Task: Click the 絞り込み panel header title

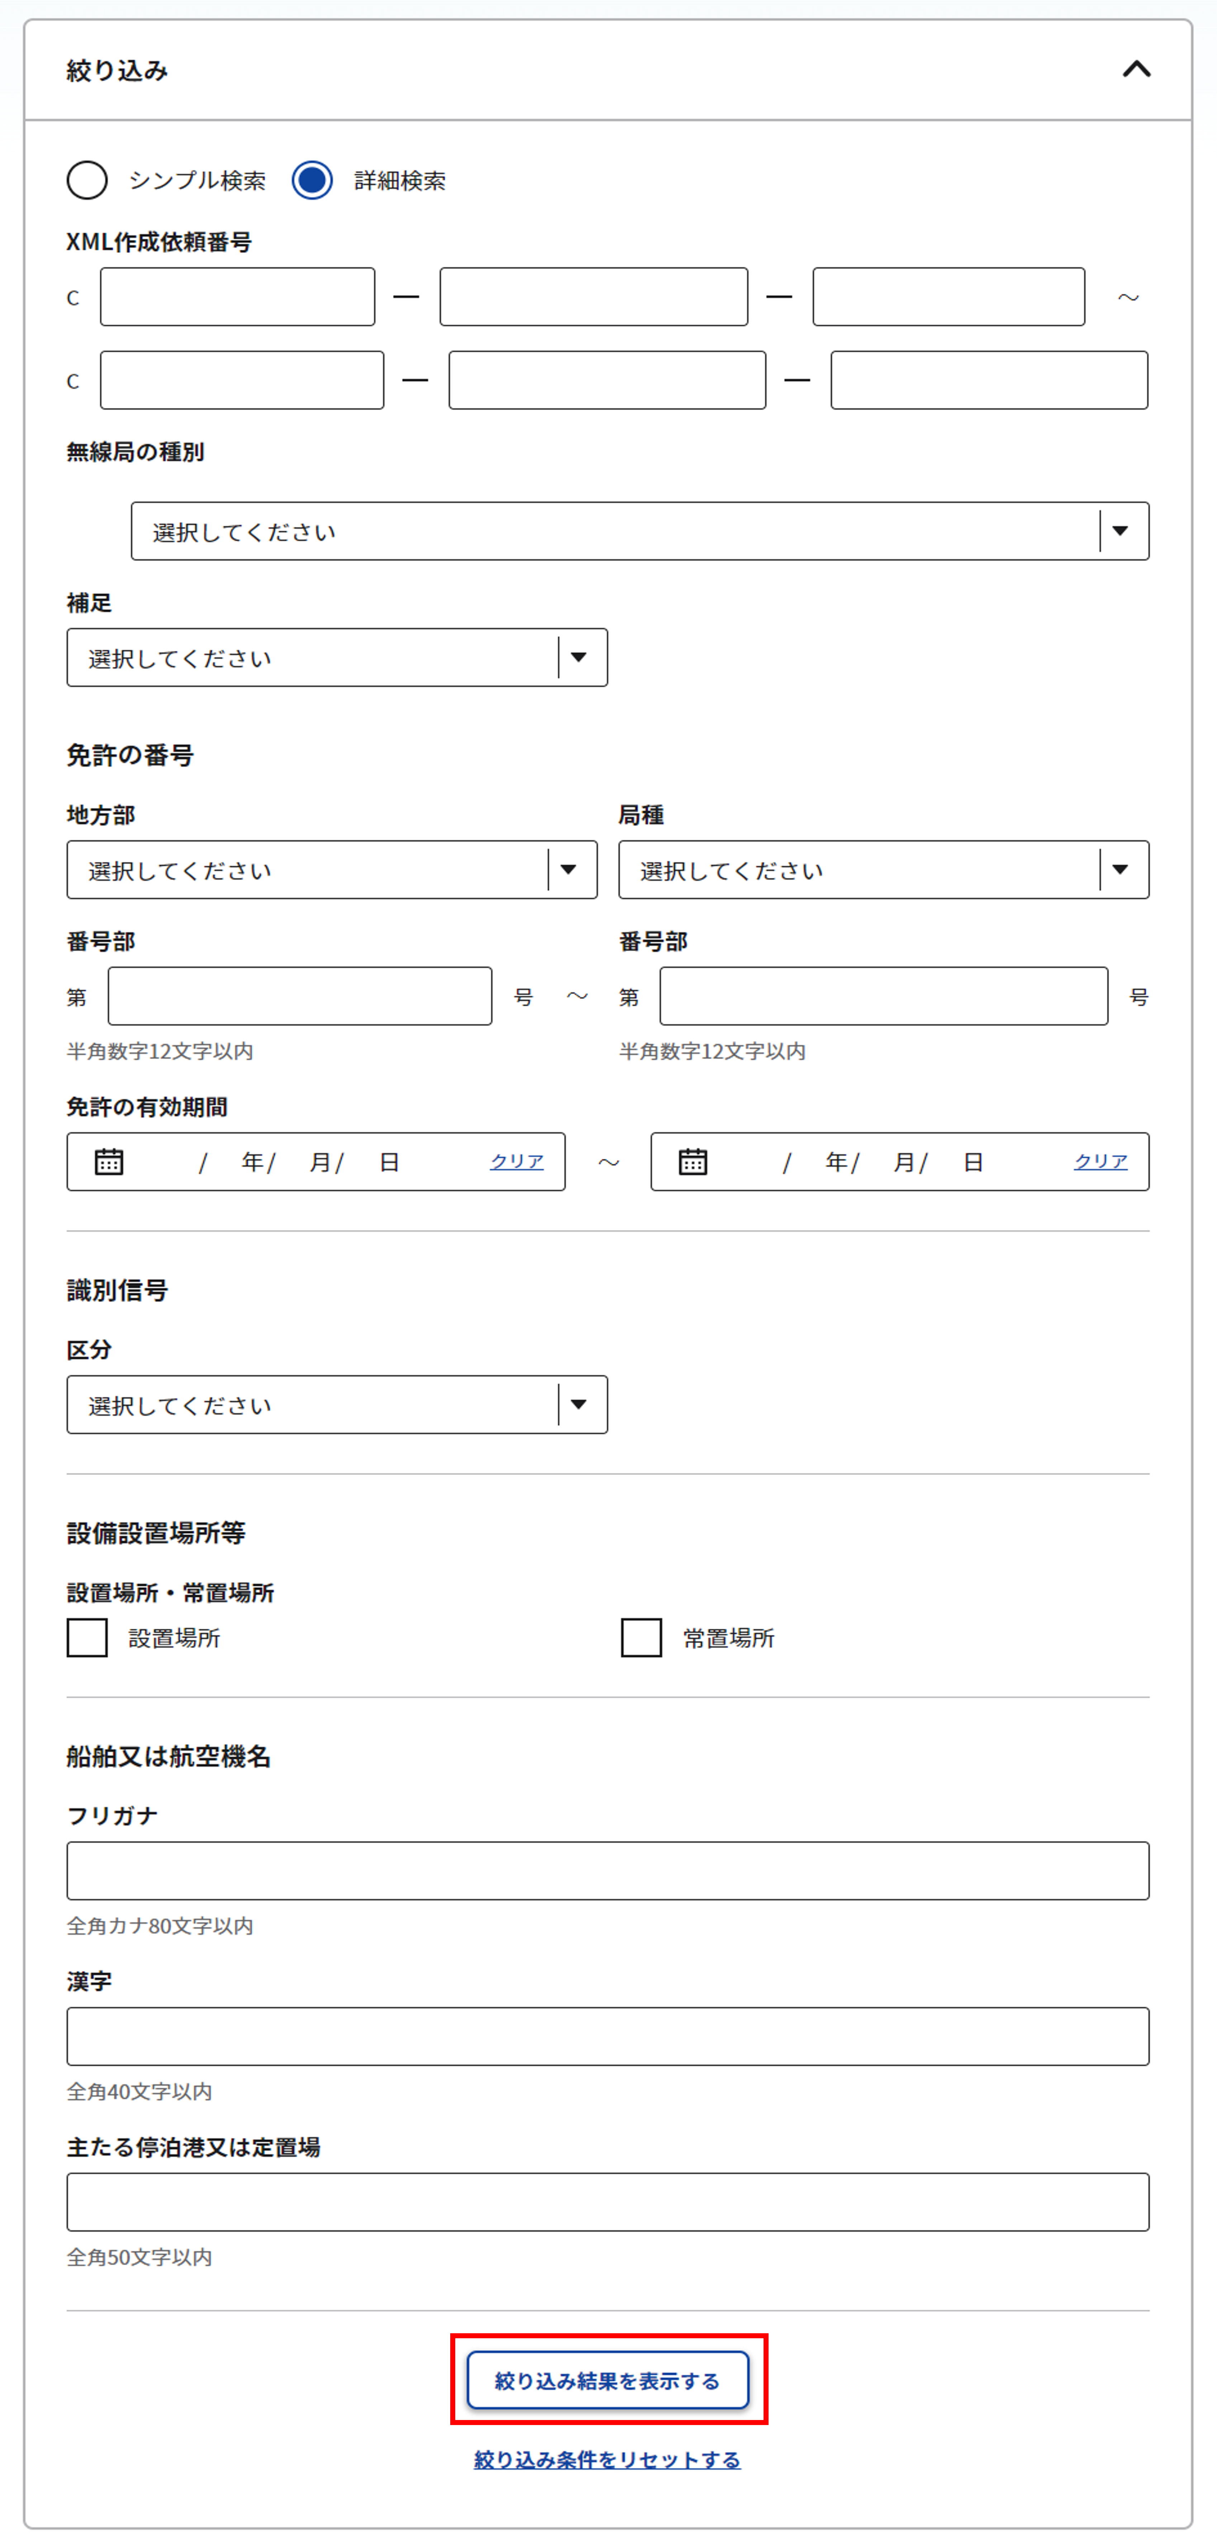Action: click(117, 70)
